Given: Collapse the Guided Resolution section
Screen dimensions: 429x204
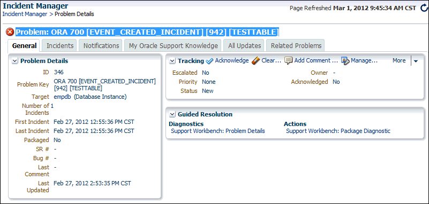Looking at the screenshot, I should tap(172, 114).
